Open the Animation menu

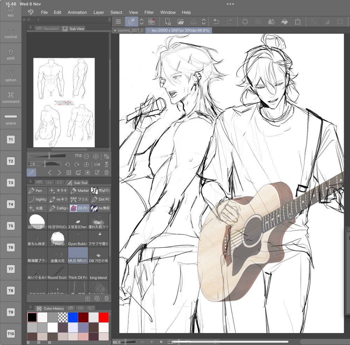pos(77,12)
